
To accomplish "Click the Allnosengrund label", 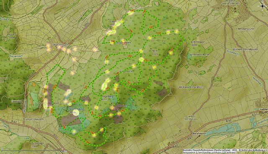I will 246,29.
